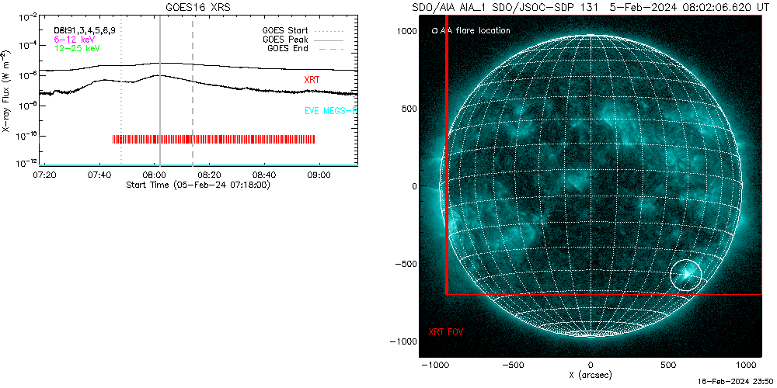Click the GOES16 XRS plot title
The height and width of the screenshot is (388, 777).
click(x=199, y=8)
